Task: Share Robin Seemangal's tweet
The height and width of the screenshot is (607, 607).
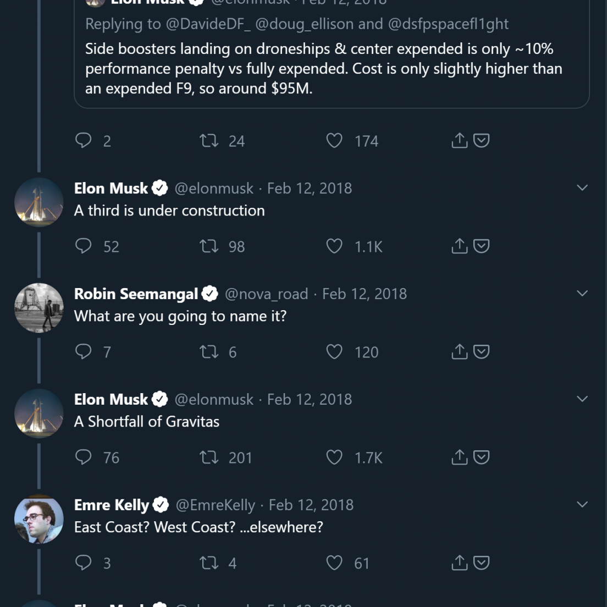Action: [x=460, y=351]
